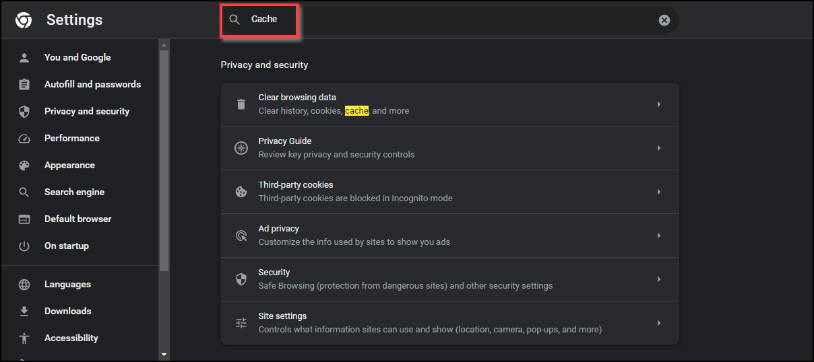Expand the Third-party cookies row arrow
This screenshot has width=814, height=362.
658,192
